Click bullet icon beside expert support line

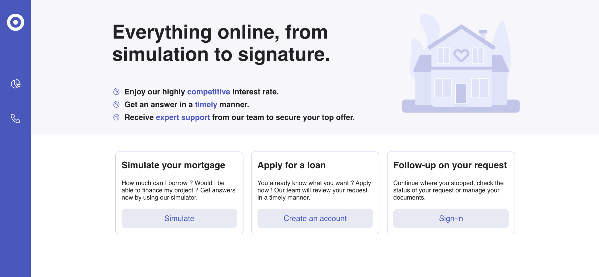point(117,117)
